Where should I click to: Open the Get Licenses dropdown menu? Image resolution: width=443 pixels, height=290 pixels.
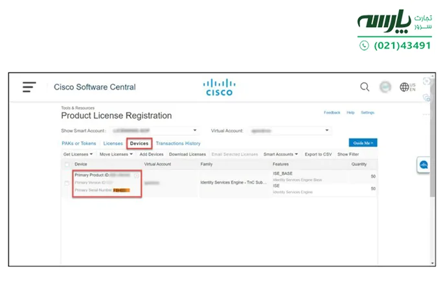pyautogui.click(x=78, y=154)
